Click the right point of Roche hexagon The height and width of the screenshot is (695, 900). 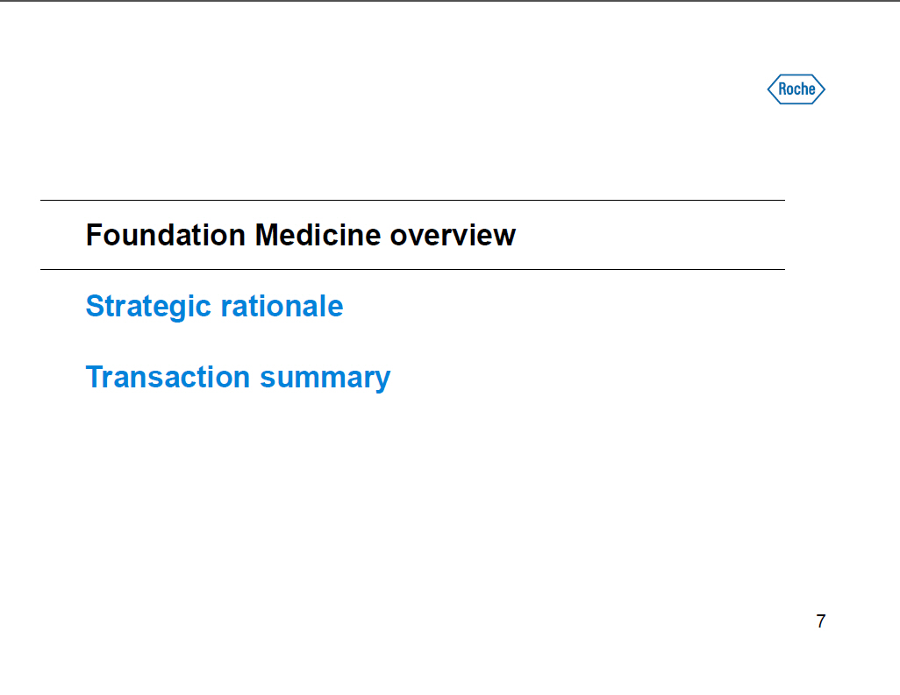tap(825, 89)
